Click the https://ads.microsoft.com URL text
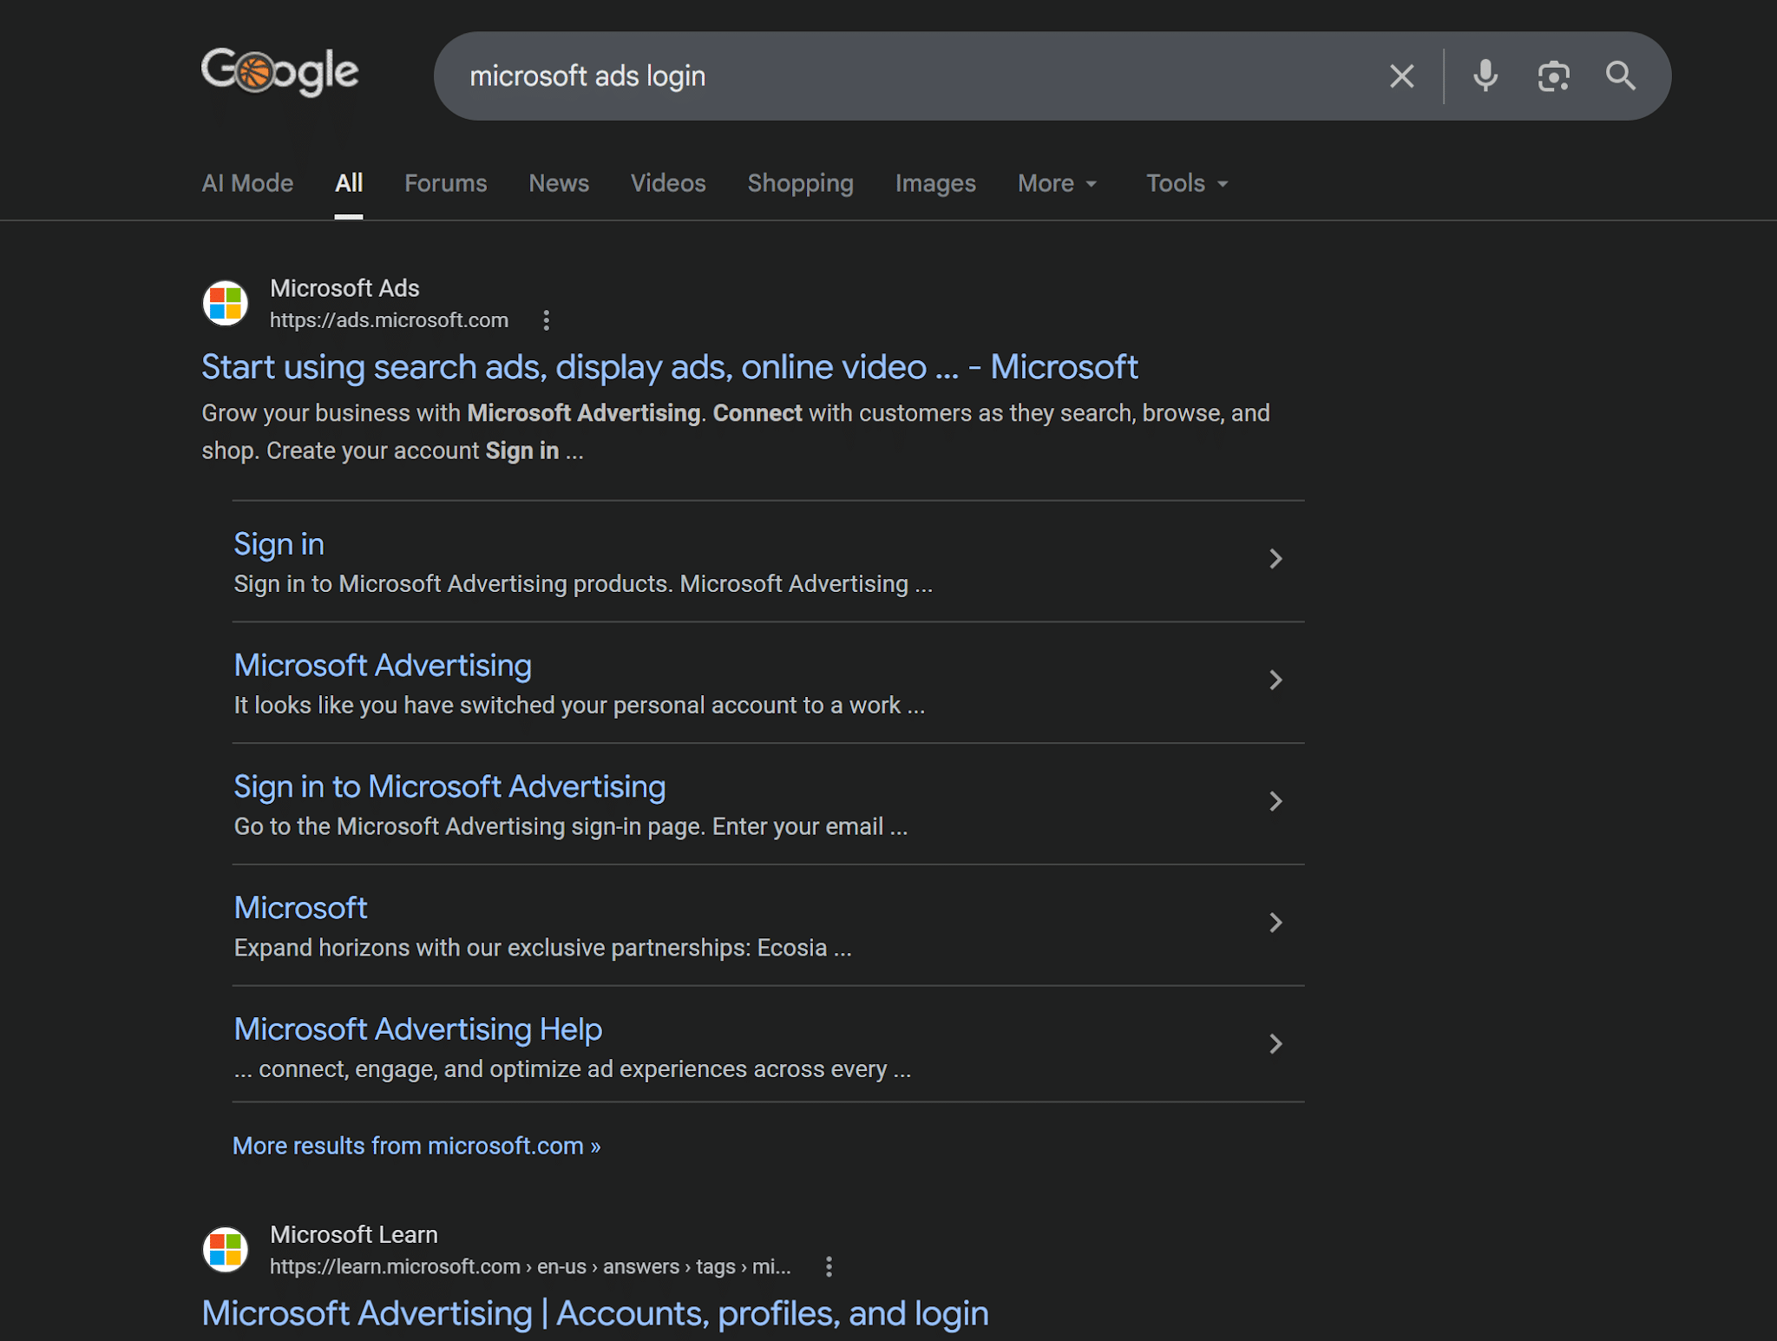The height and width of the screenshot is (1341, 1777). tap(389, 320)
